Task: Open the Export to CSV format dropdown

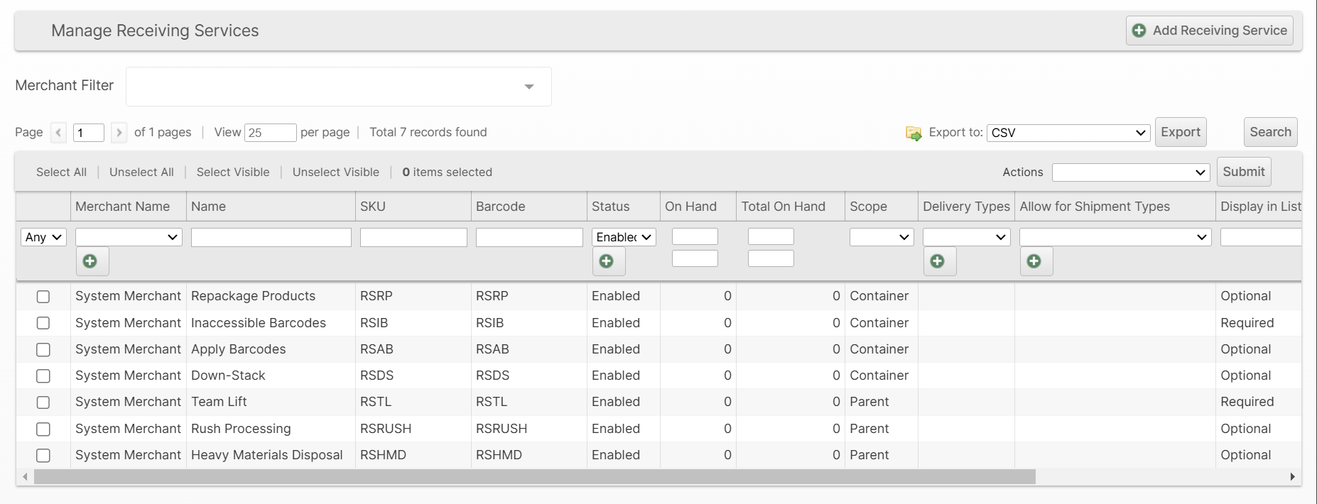Action: (1068, 133)
